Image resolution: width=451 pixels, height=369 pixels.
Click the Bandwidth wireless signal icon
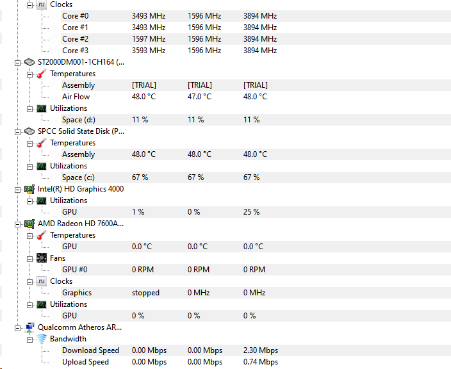[41, 339]
